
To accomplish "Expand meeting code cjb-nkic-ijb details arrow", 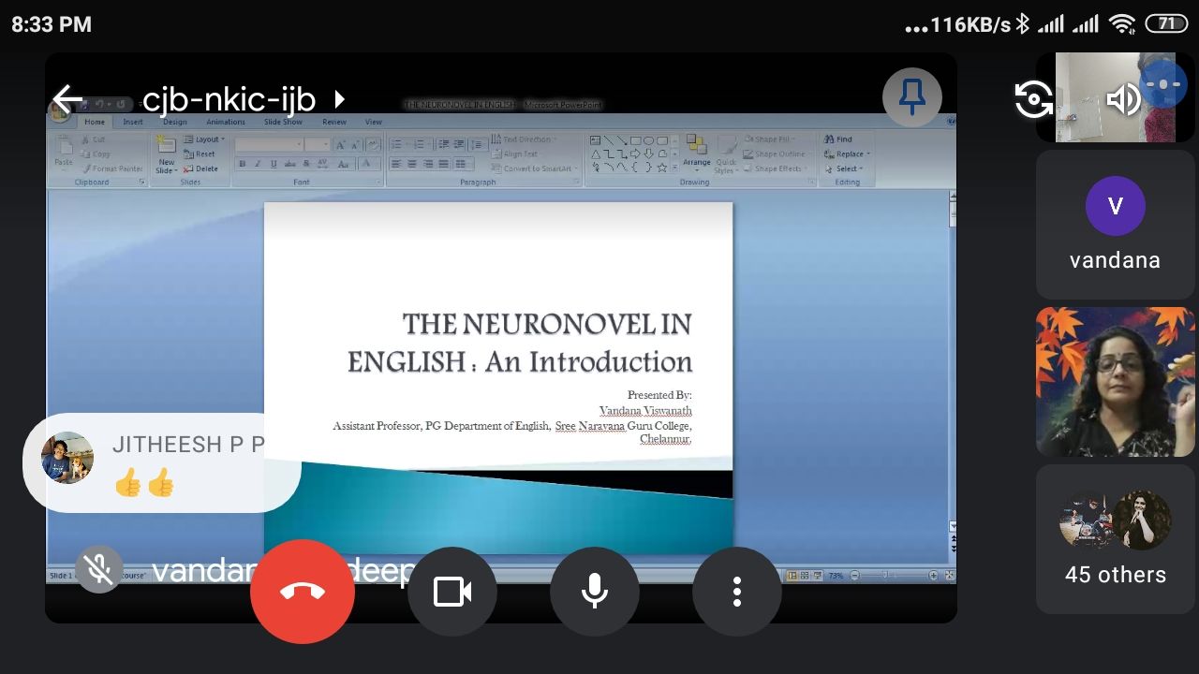I will pos(339,98).
